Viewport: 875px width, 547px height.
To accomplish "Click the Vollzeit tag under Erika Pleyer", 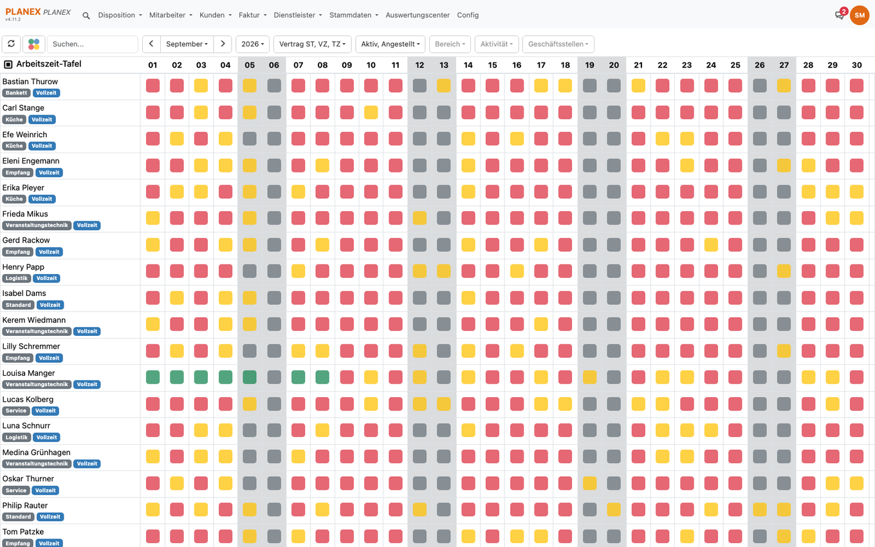I will [42, 199].
